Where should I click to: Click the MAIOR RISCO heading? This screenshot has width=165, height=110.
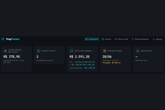(x=147, y=51)
